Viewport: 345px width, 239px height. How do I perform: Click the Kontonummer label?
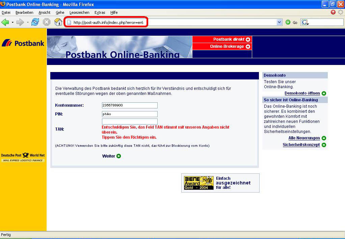point(69,105)
